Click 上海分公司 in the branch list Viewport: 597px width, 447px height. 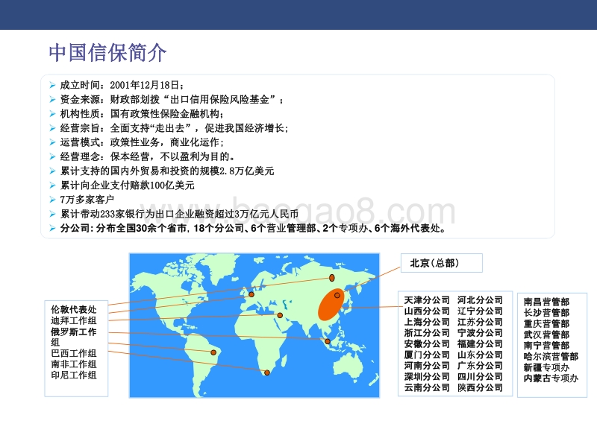point(427,322)
